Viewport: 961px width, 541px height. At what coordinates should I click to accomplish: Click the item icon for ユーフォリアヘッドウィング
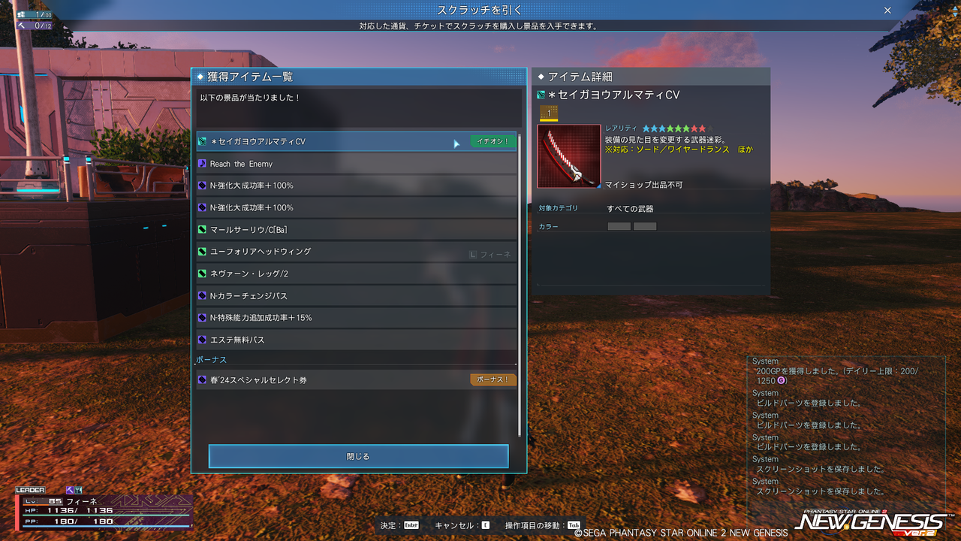[x=202, y=252]
